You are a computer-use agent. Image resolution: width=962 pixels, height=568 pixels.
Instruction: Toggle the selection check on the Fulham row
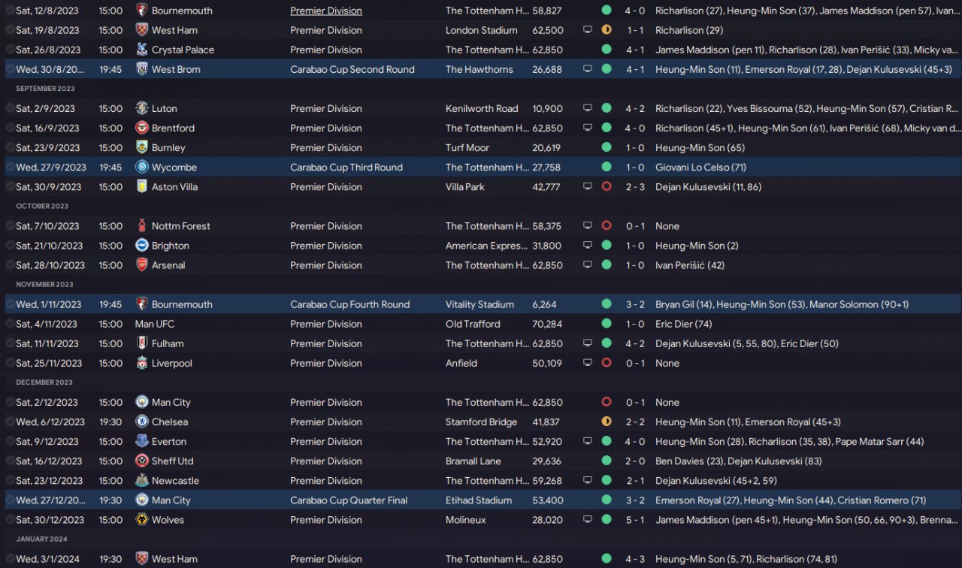[9, 343]
